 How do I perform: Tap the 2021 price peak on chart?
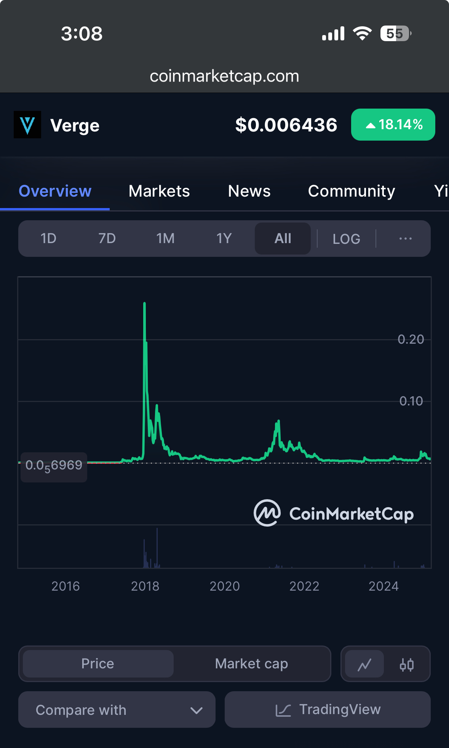click(x=279, y=421)
